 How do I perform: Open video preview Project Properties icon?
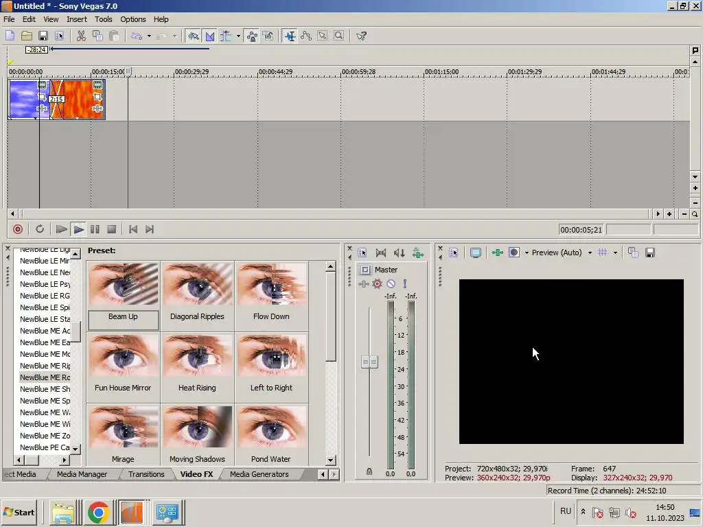pyautogui.click(x=453, y=253)
